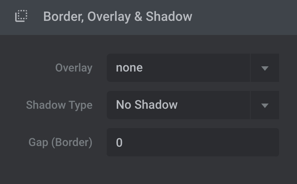This screenshot has height=184, width=297.
Task: Click the triangle icon beside Shadow Type field
Action: coord(265,105)
